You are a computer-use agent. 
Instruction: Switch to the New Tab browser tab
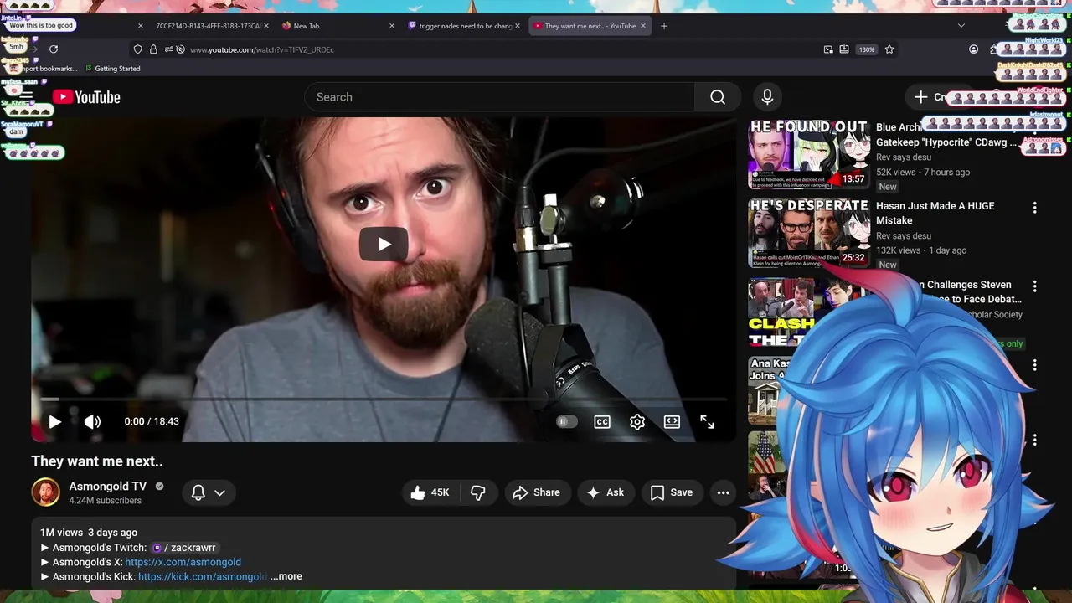pos(335,26)
